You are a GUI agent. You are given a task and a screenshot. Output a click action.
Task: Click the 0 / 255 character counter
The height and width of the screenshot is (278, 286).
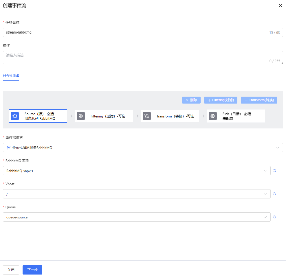click(x=275, y=61)
